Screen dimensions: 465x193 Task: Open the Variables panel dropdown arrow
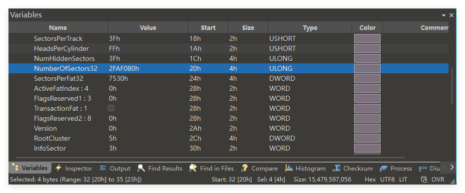pyautogui.click(x=444, y=15)
